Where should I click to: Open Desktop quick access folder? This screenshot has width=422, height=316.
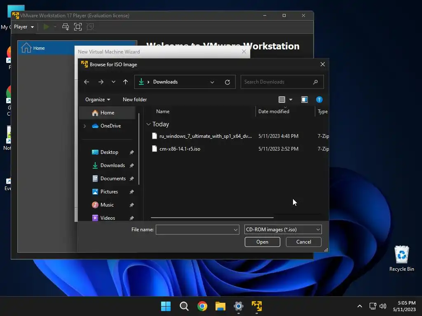[109, 152]
